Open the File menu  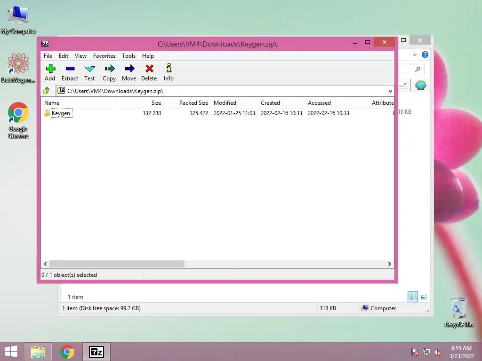(x=48, y=56)
